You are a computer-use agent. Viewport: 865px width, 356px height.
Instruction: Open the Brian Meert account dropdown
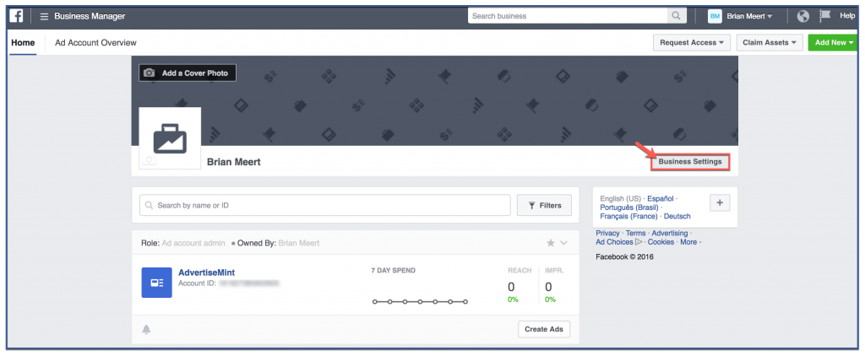[x=749, y=17]
